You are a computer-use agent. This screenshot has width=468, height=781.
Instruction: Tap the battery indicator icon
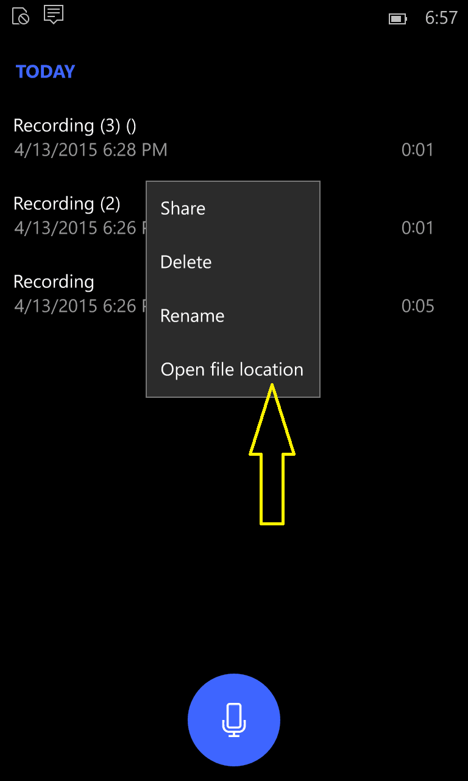coord(398,19)
